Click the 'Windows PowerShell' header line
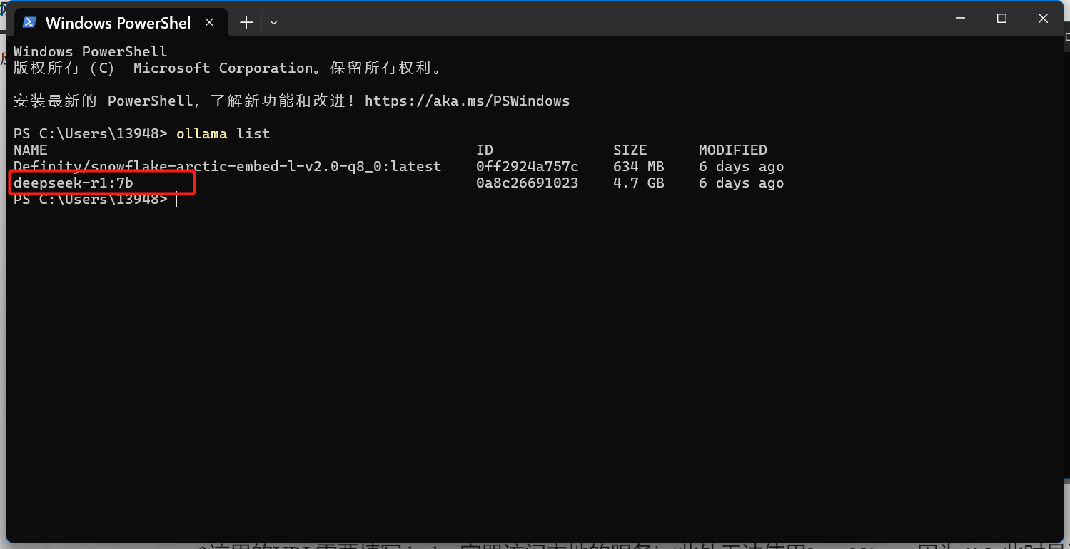This screenshot has width=1070, height=549. click(x=91, y=51)
